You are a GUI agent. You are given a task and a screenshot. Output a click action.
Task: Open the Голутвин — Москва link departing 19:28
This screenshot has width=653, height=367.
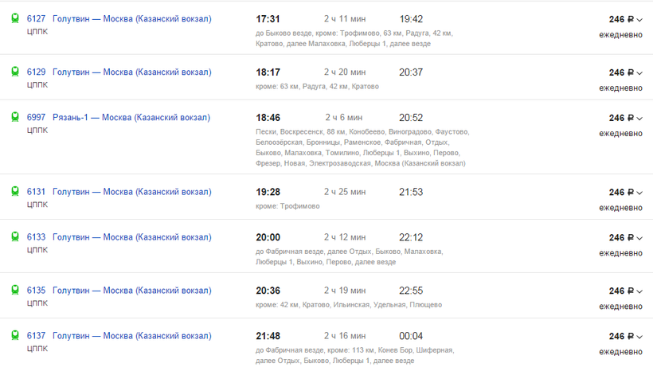132,192
